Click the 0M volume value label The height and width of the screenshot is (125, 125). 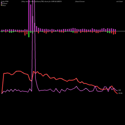pos(119,90)
